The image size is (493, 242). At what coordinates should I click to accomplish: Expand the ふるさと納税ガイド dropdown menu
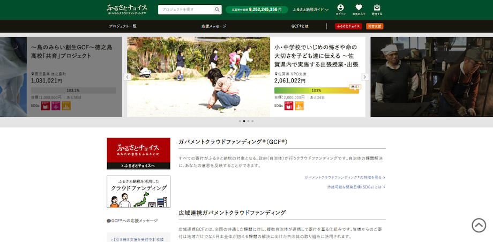click(x=311, y=10)
